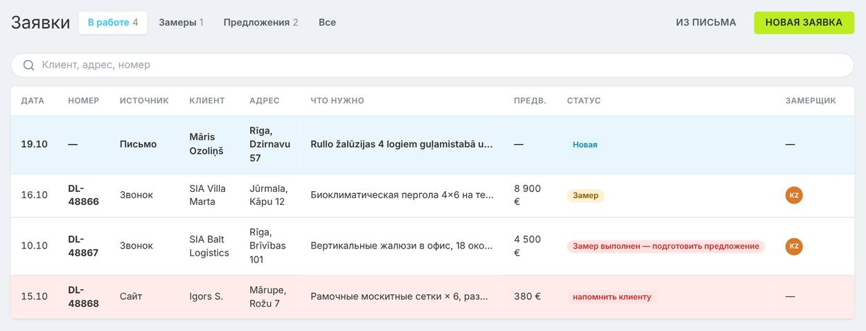The height and width of the screenshot is (331, 866).
Task: Show the «Все» tab
Action: 327,22
